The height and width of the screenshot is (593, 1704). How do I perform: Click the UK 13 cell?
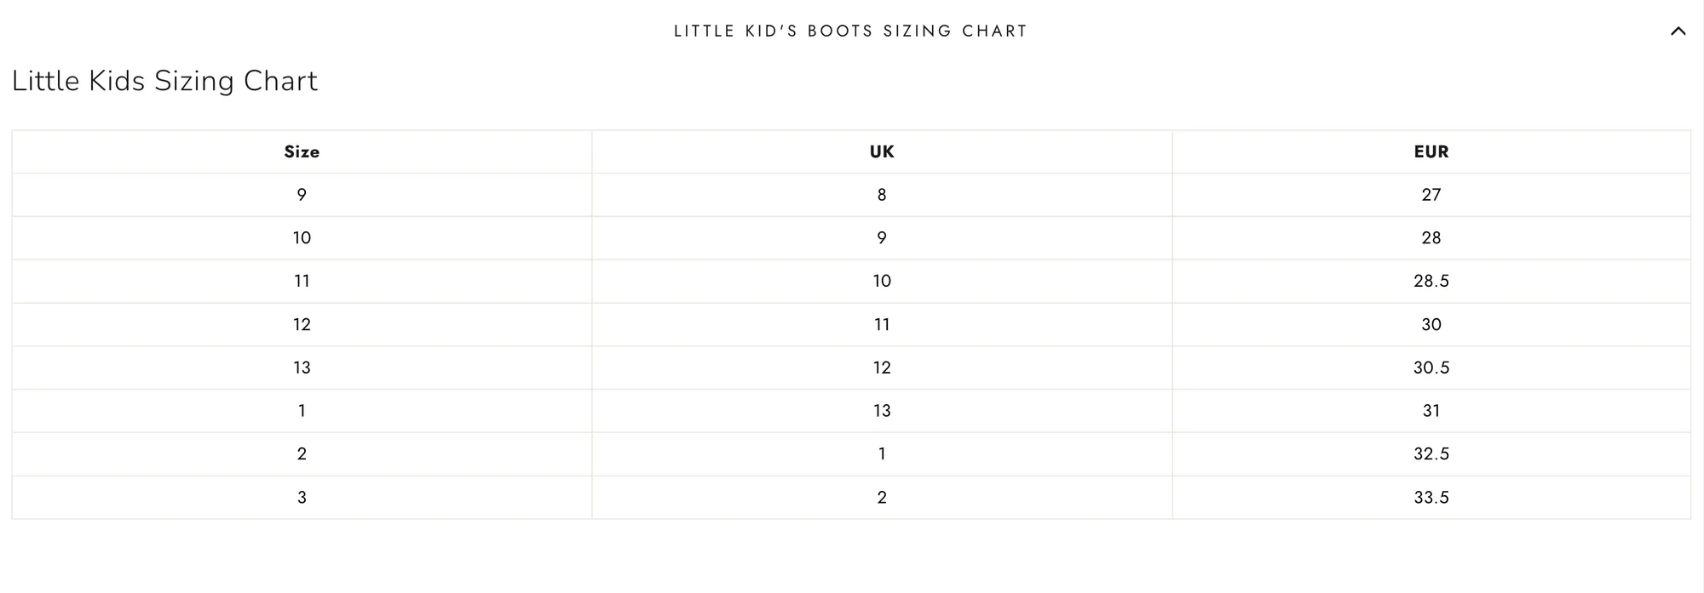pyautogui.click(x=882, y=411)
